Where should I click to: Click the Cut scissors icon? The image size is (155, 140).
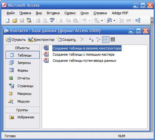(61, 20)
